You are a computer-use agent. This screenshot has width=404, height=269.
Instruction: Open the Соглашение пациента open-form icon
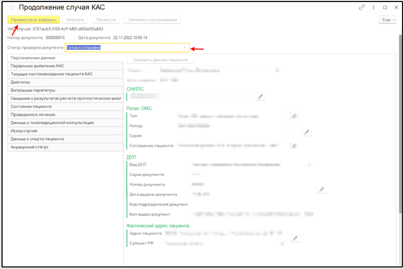(x=294, y=145)
